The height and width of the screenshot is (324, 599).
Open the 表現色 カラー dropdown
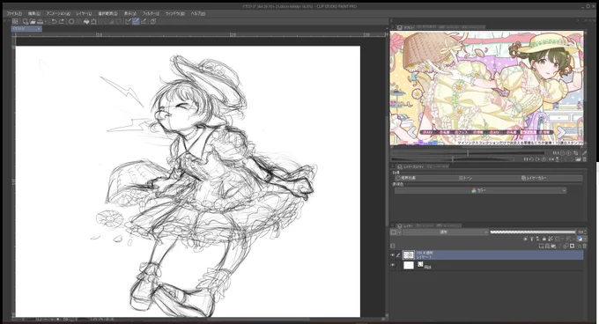(x=481, y=190)
